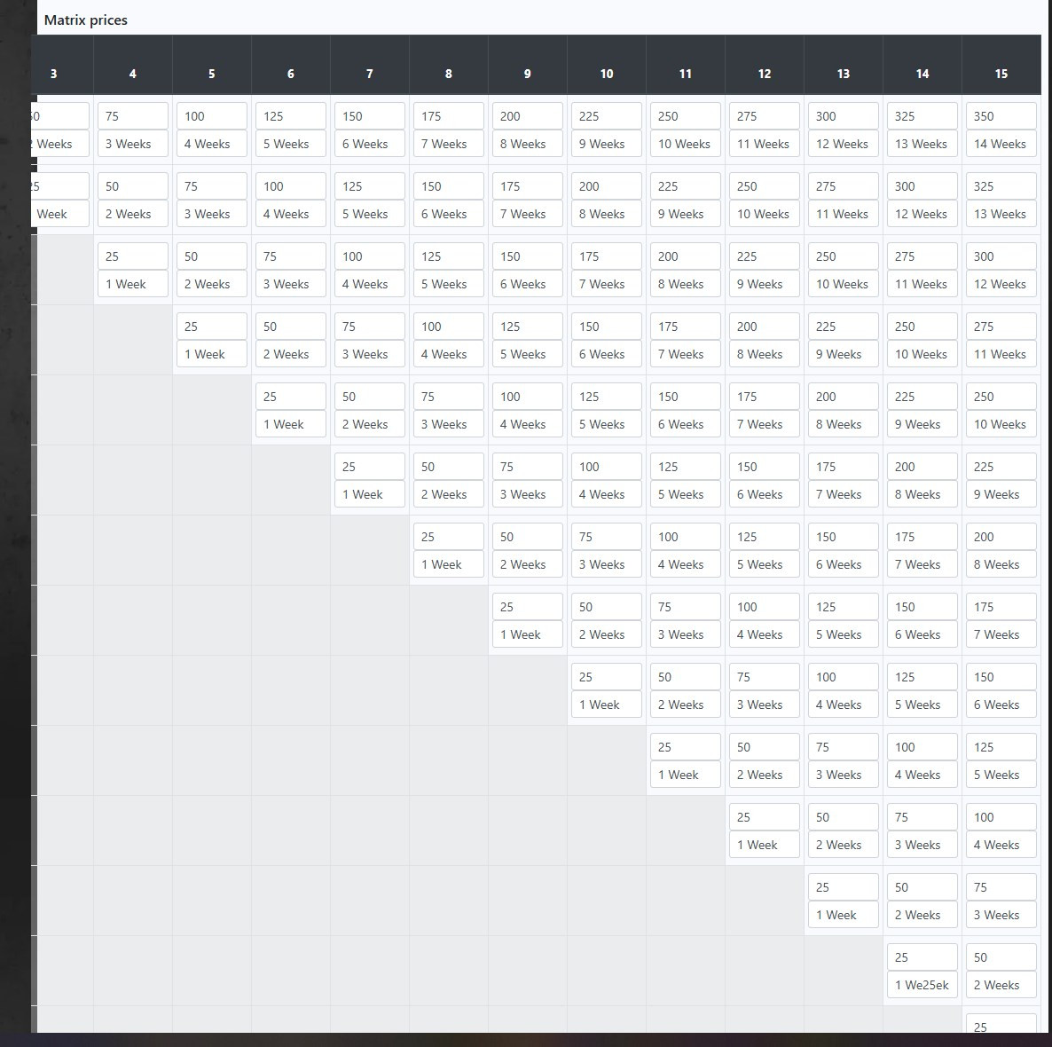The height and width of the screenshot is (1047, 1052).
Task: Select the 3 Weeks field in column 9
Action: 528,494
